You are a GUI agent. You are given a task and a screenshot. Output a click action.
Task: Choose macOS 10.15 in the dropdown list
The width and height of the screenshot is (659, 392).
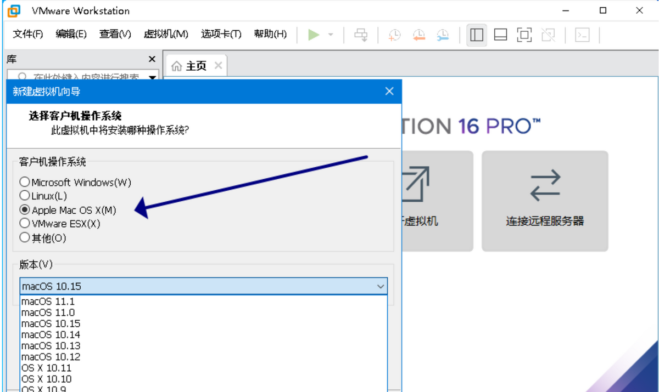[204, 323]
